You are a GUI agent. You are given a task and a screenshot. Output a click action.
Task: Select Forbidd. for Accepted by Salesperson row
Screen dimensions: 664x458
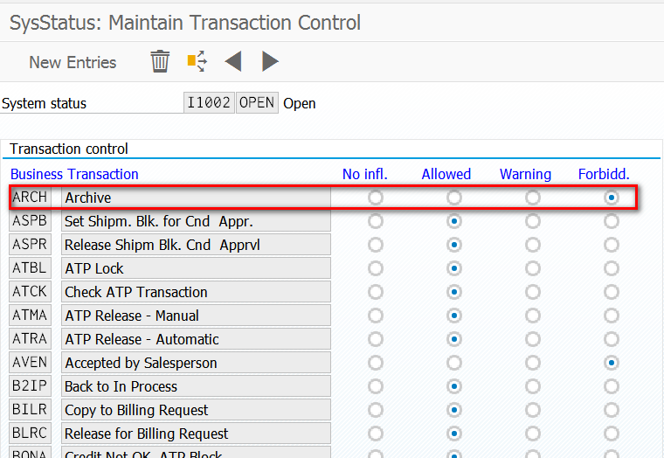[x=612, y=363]
